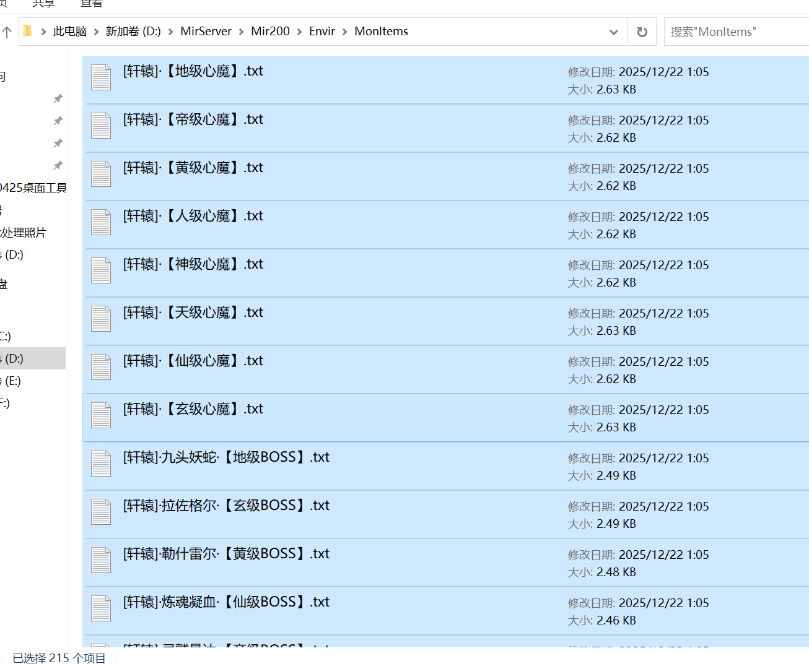
Task: Open 0425桌面工具 in the navigation pane
Action: tap(33, 188)
